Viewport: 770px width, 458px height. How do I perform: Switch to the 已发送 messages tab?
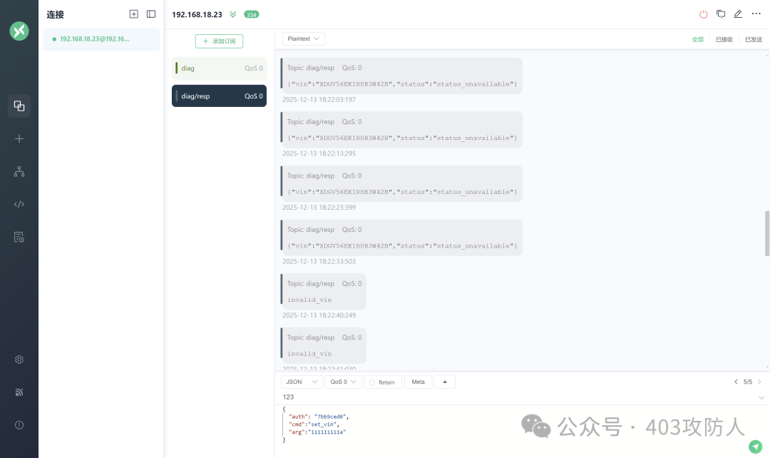click(x=753, y=40)
